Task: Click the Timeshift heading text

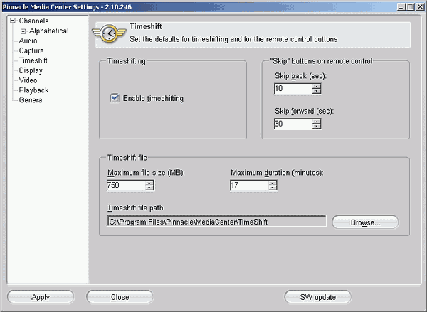Action: pyautogui.click(x=146, y=27)
